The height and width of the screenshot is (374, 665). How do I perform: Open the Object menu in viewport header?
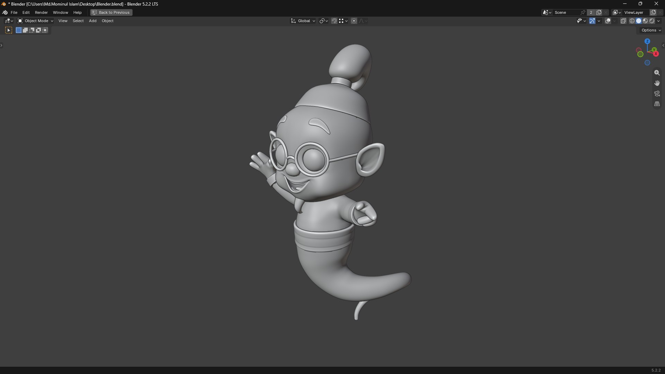pyautogui.click(x=107, y=21)
